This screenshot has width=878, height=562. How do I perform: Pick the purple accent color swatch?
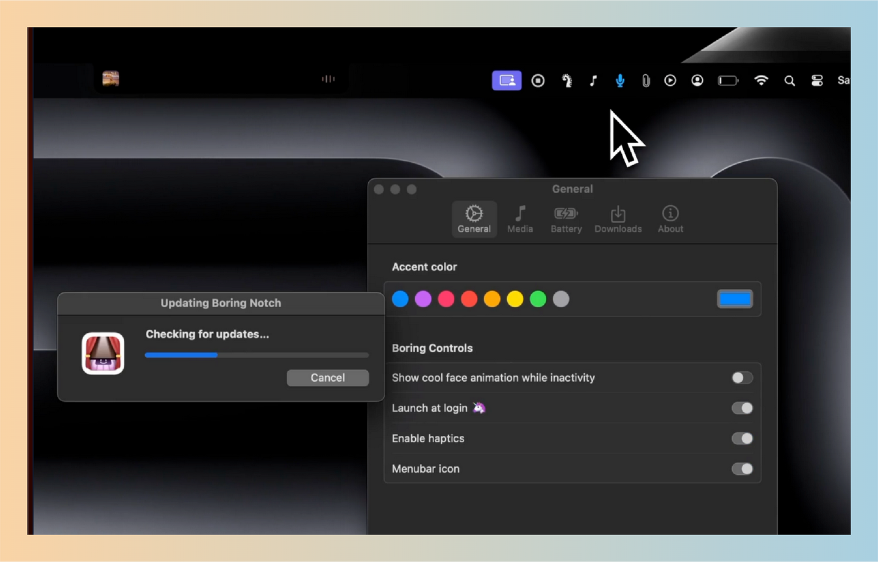(x=423, y=299)
